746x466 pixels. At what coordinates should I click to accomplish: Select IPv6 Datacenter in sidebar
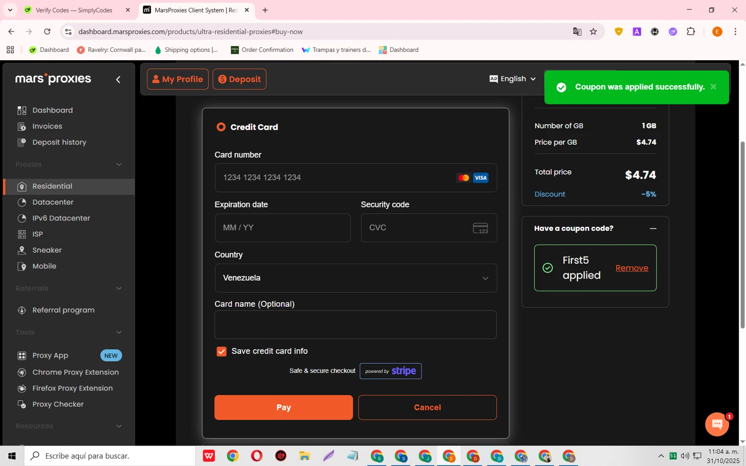pos(61,218)
